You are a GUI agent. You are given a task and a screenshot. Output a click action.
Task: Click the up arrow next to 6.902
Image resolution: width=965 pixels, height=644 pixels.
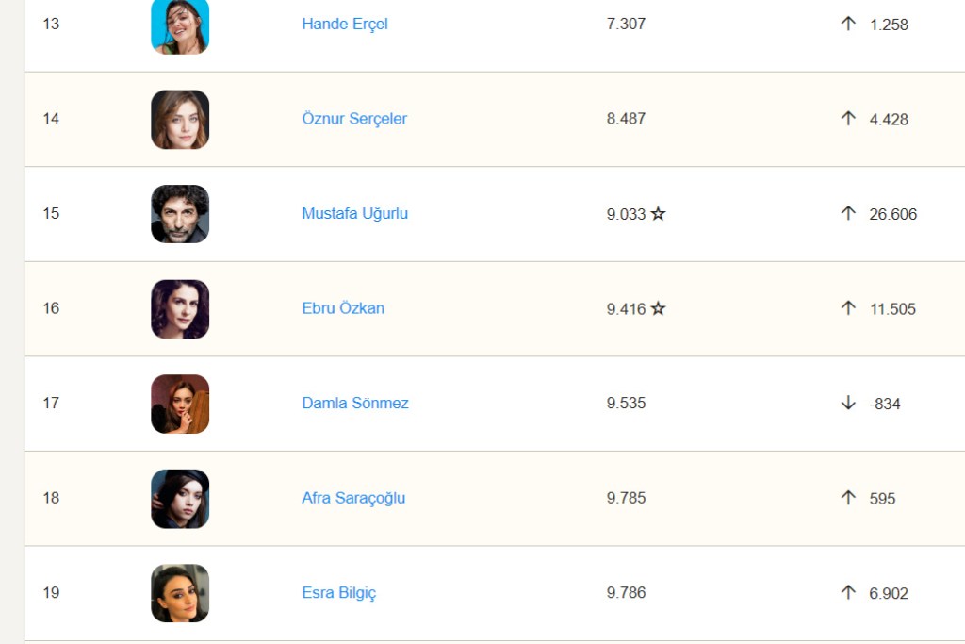point(848,592)
